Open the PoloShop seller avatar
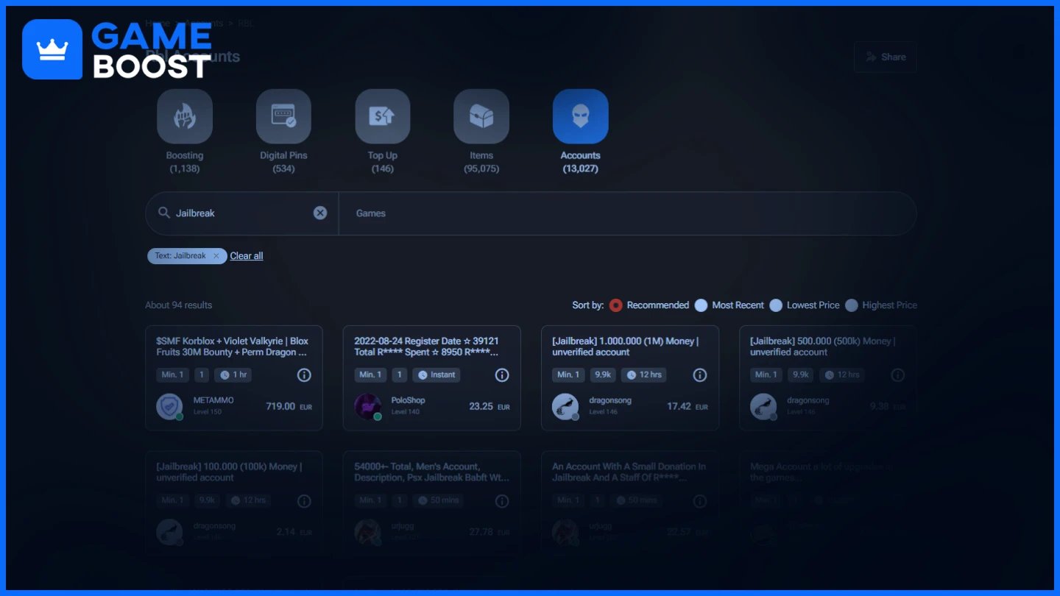 pyautogui.click(x=368, y=406)
